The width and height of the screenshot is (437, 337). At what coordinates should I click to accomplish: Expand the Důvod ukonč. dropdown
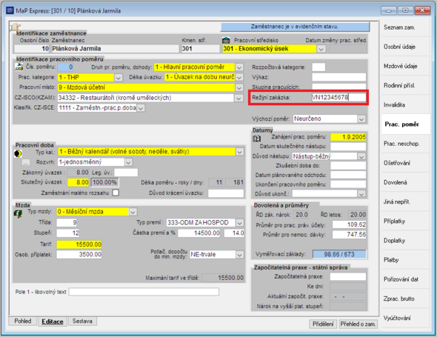tap(361, 194)
